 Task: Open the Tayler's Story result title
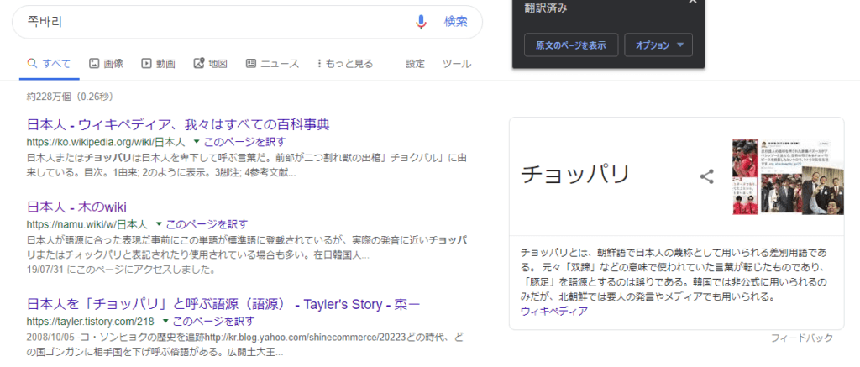(x=223, y=303)
